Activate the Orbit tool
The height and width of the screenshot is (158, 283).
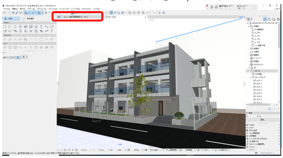click(164, 13)
